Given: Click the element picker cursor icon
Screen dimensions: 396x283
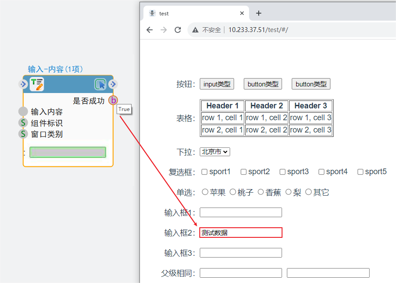Looking at the screenshot, I should pyautogui.click(x=100, y=84).
